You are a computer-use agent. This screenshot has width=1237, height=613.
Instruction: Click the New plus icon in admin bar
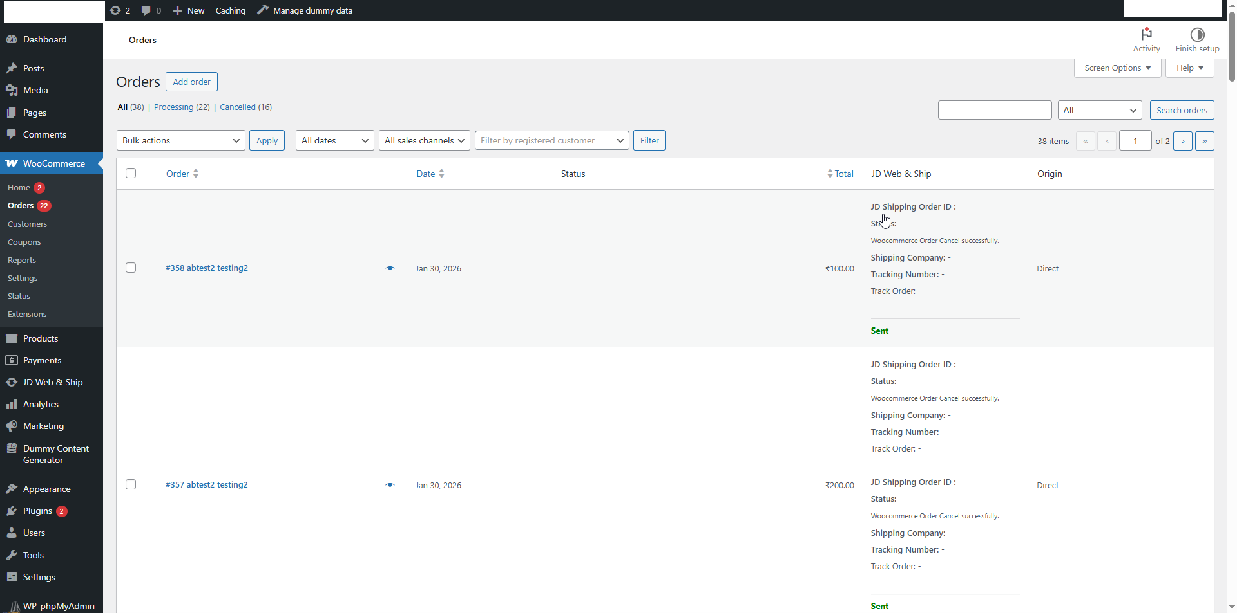pyautogui.click(x=178, y=10)
